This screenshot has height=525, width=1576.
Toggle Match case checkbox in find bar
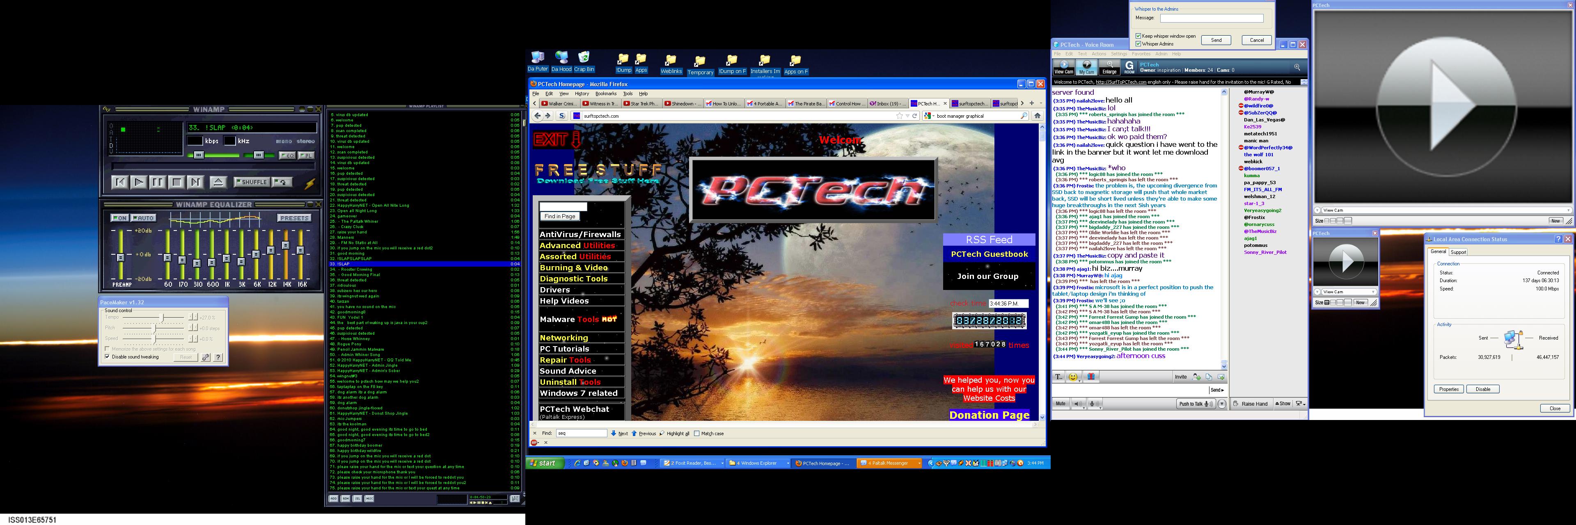(697, 433)
